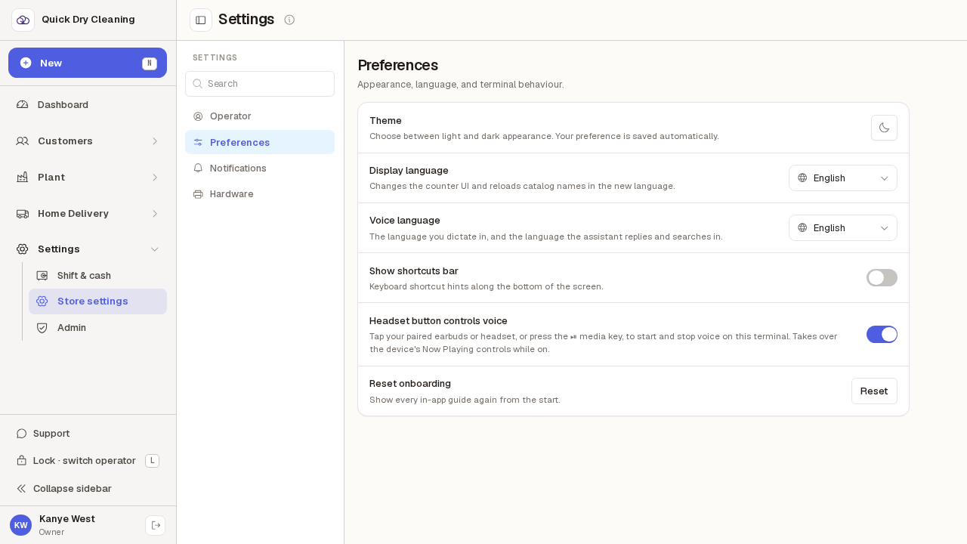Click the padlock icon for Lock
Viewport: 967px width, 544px height.
[x=22, y=461]
